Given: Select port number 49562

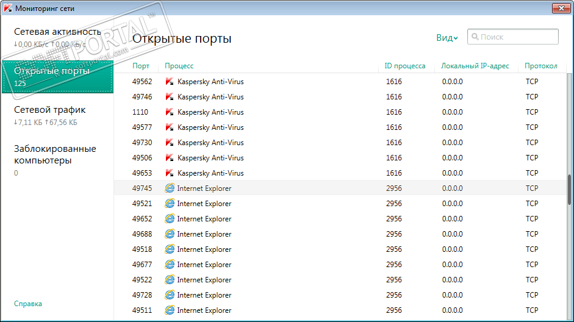Looking at the screenshot, I should (x=142, y=82).
